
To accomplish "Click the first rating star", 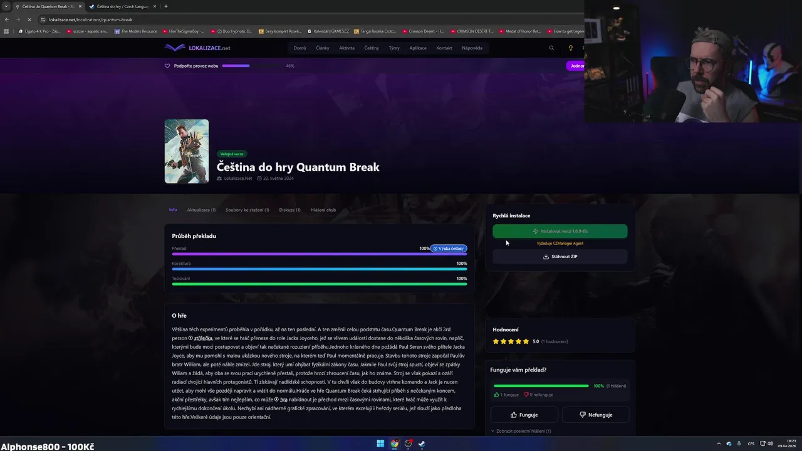I will (x=496, y=341).
